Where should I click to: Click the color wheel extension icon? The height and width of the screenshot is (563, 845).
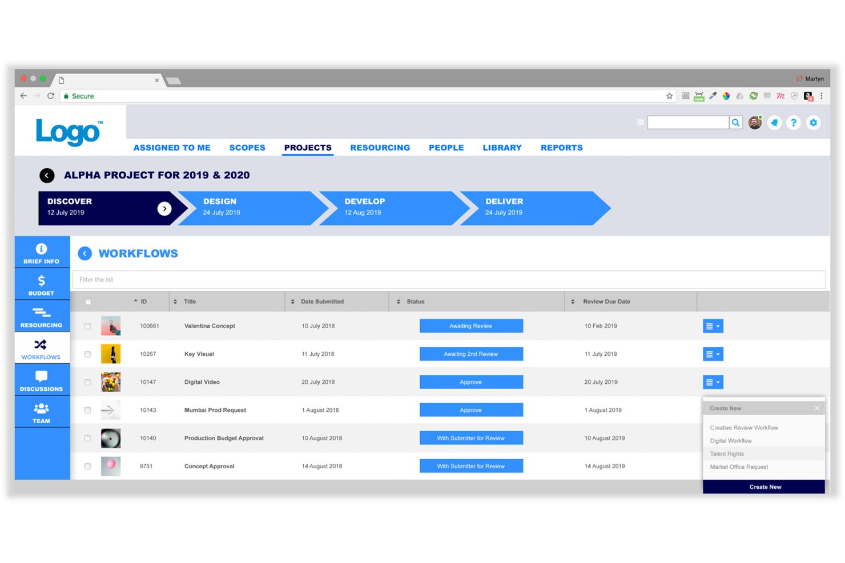point(726,96)
